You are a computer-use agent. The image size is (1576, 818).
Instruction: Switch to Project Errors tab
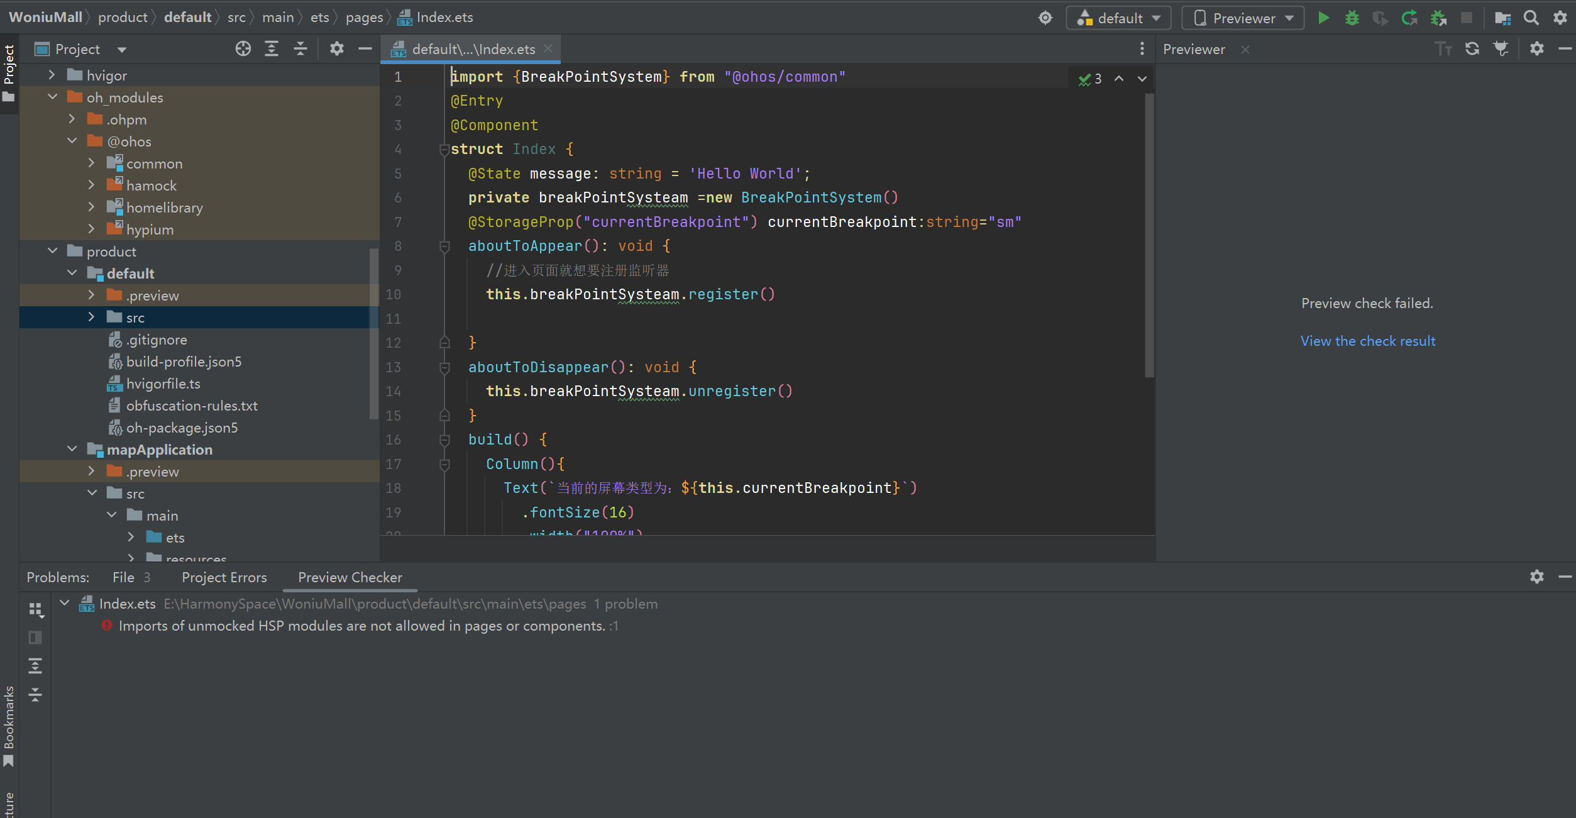tap(224, 577)
